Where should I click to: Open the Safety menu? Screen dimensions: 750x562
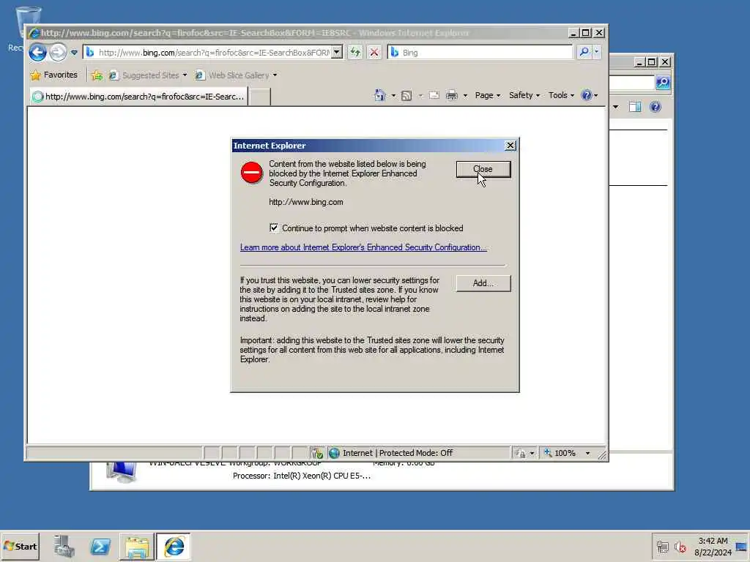(524, 95)
